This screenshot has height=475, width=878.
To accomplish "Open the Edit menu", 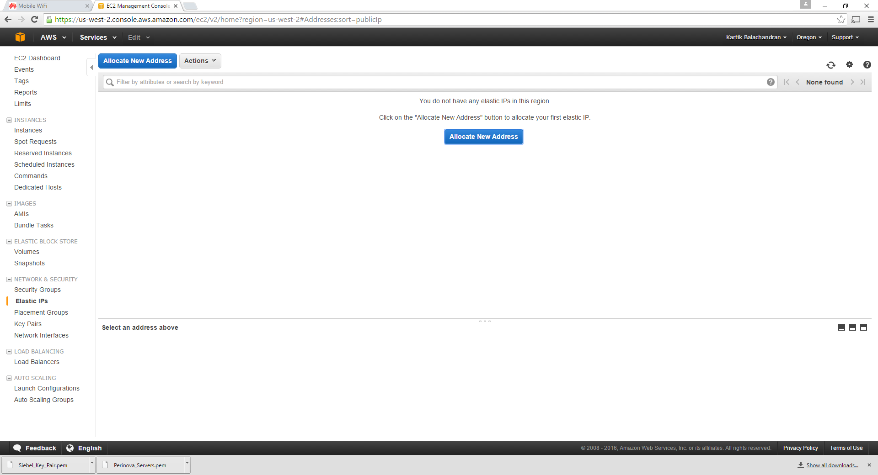I will [x=139, y=37].
